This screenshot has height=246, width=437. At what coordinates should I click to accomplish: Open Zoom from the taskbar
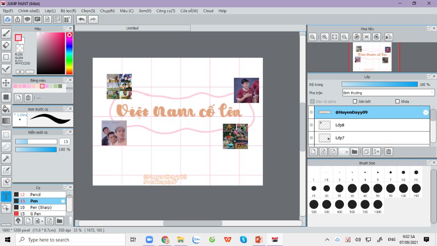tap(149, 240)
